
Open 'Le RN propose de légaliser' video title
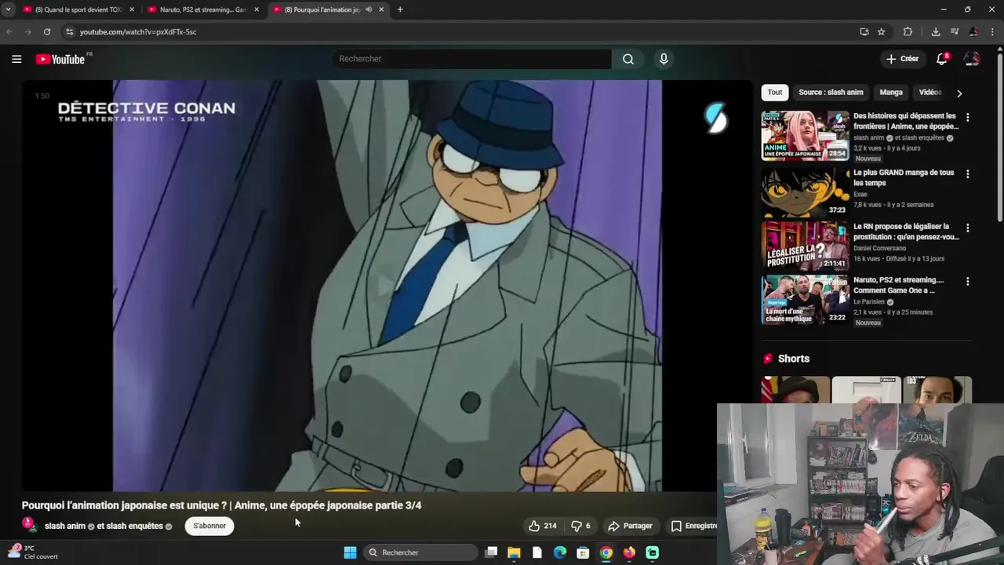(906, 231)
